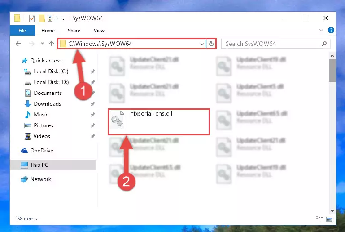Go forward with the right arrow

point(32,44)
